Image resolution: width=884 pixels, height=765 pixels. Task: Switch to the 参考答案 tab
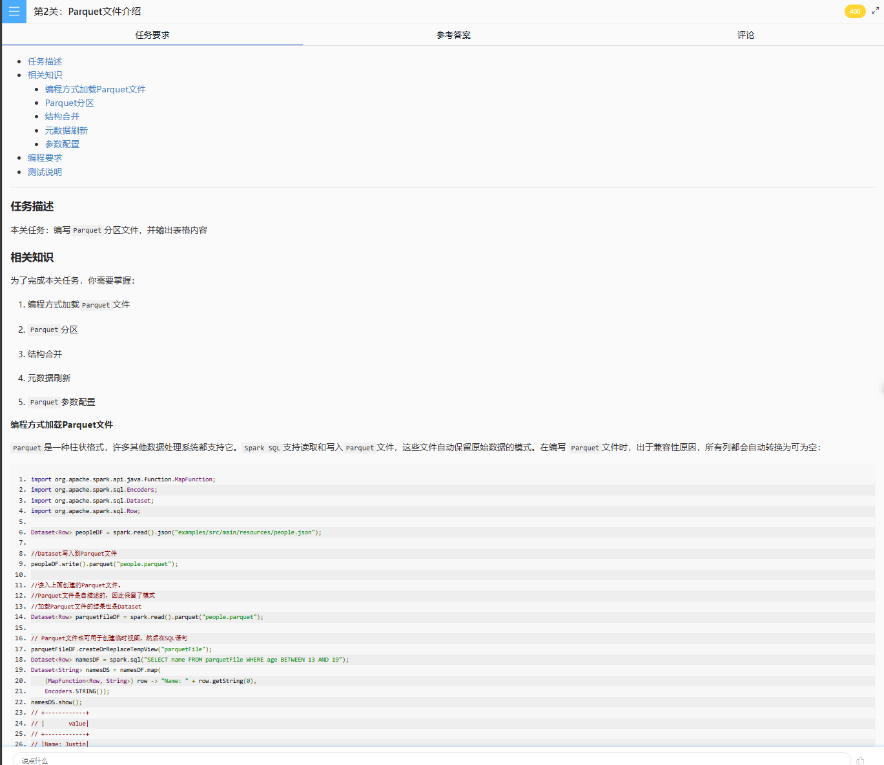coord(453,35)
